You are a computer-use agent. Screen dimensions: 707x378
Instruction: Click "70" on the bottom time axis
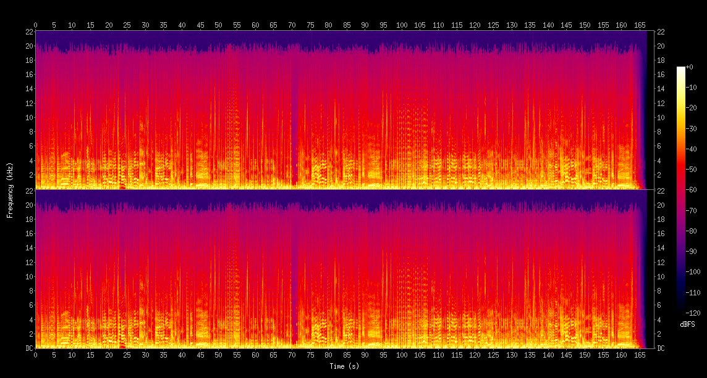point(292,355)
